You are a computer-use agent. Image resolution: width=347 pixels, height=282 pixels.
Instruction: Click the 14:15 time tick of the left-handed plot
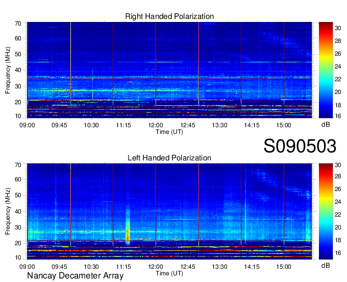(252, 267)
